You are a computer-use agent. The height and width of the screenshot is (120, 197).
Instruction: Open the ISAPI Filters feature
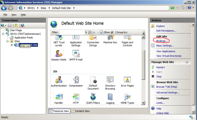(93, 99)
